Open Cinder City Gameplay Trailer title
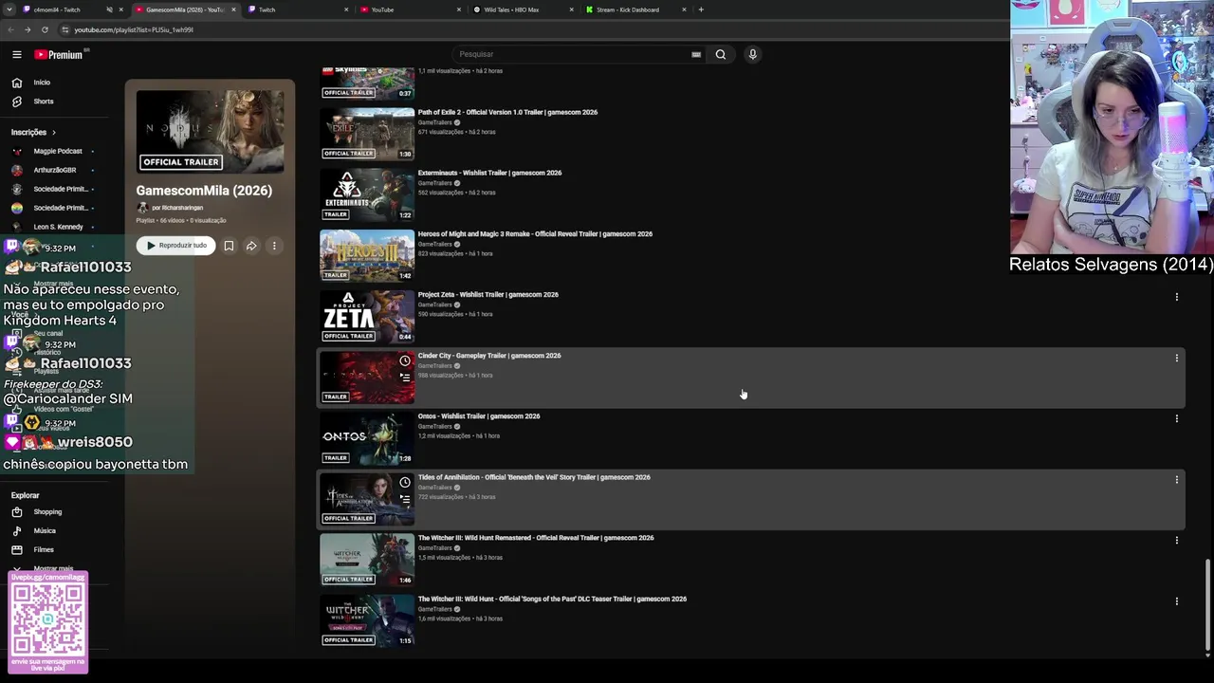 point(489,355)
